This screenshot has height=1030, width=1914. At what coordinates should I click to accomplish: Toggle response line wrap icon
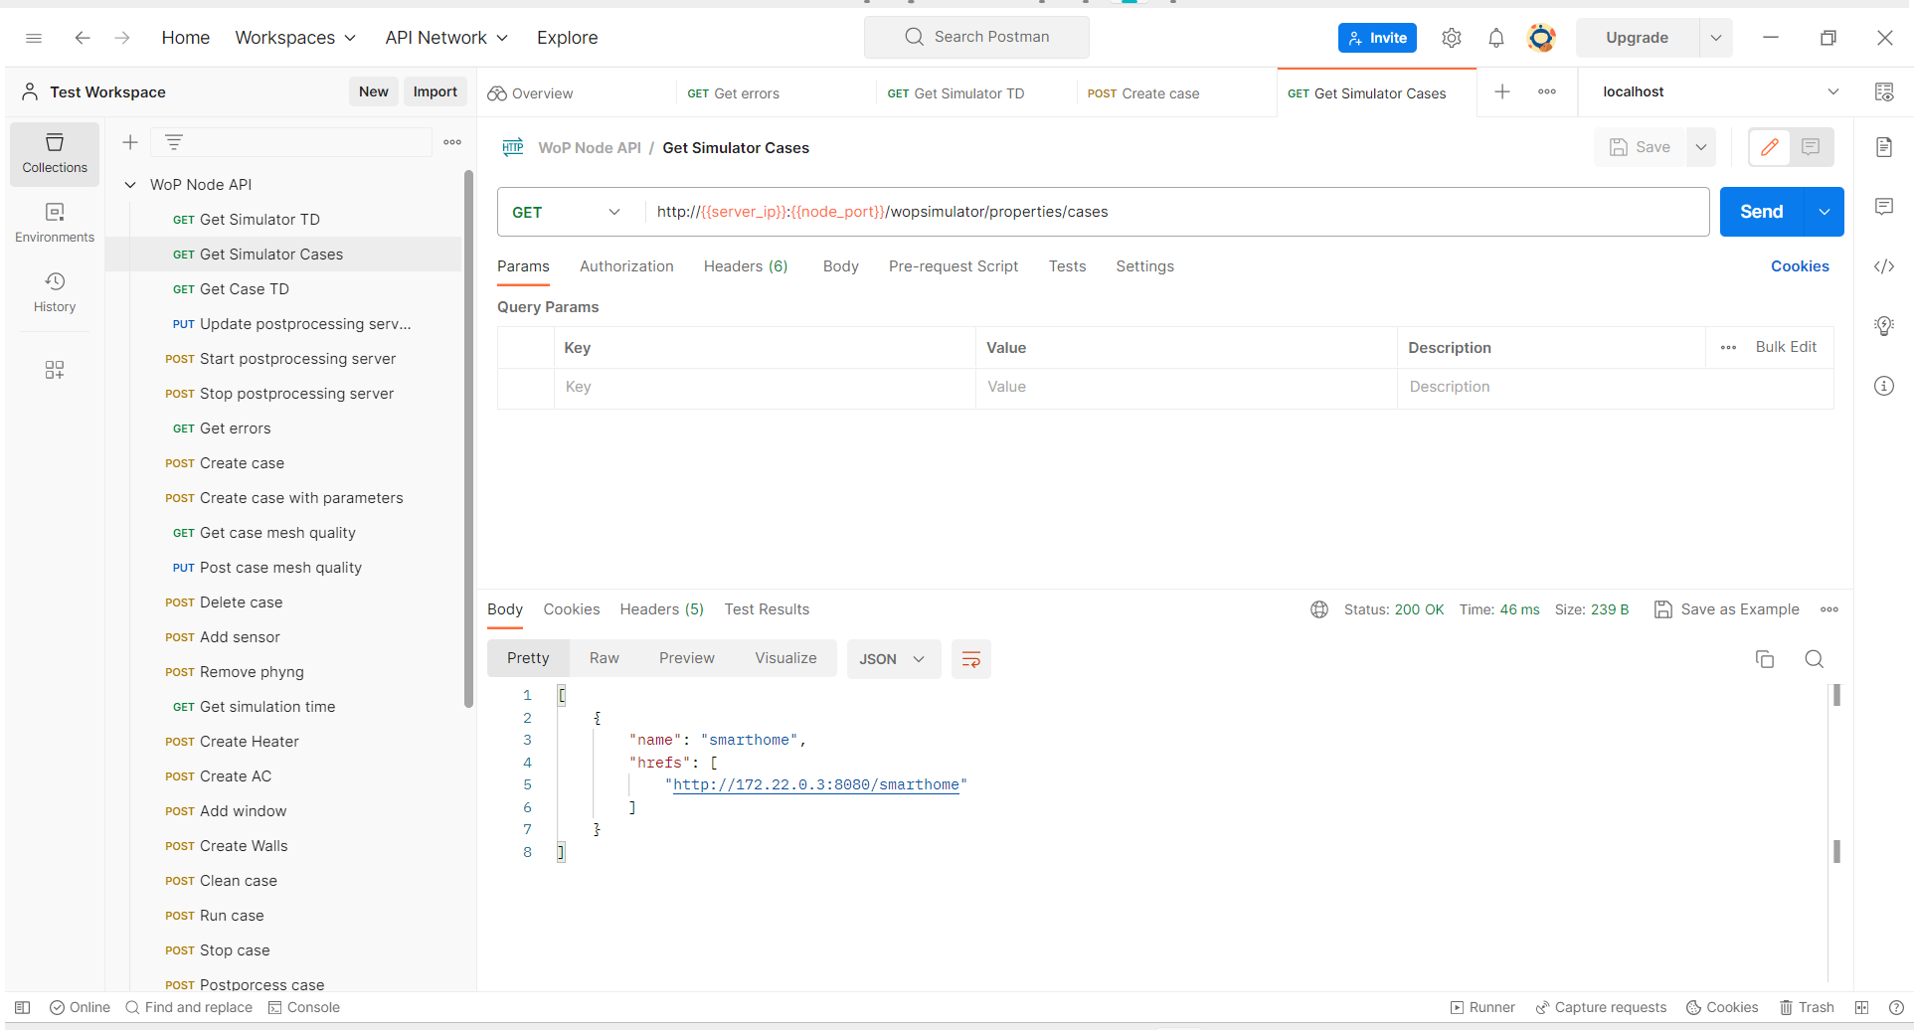(971, 659)
